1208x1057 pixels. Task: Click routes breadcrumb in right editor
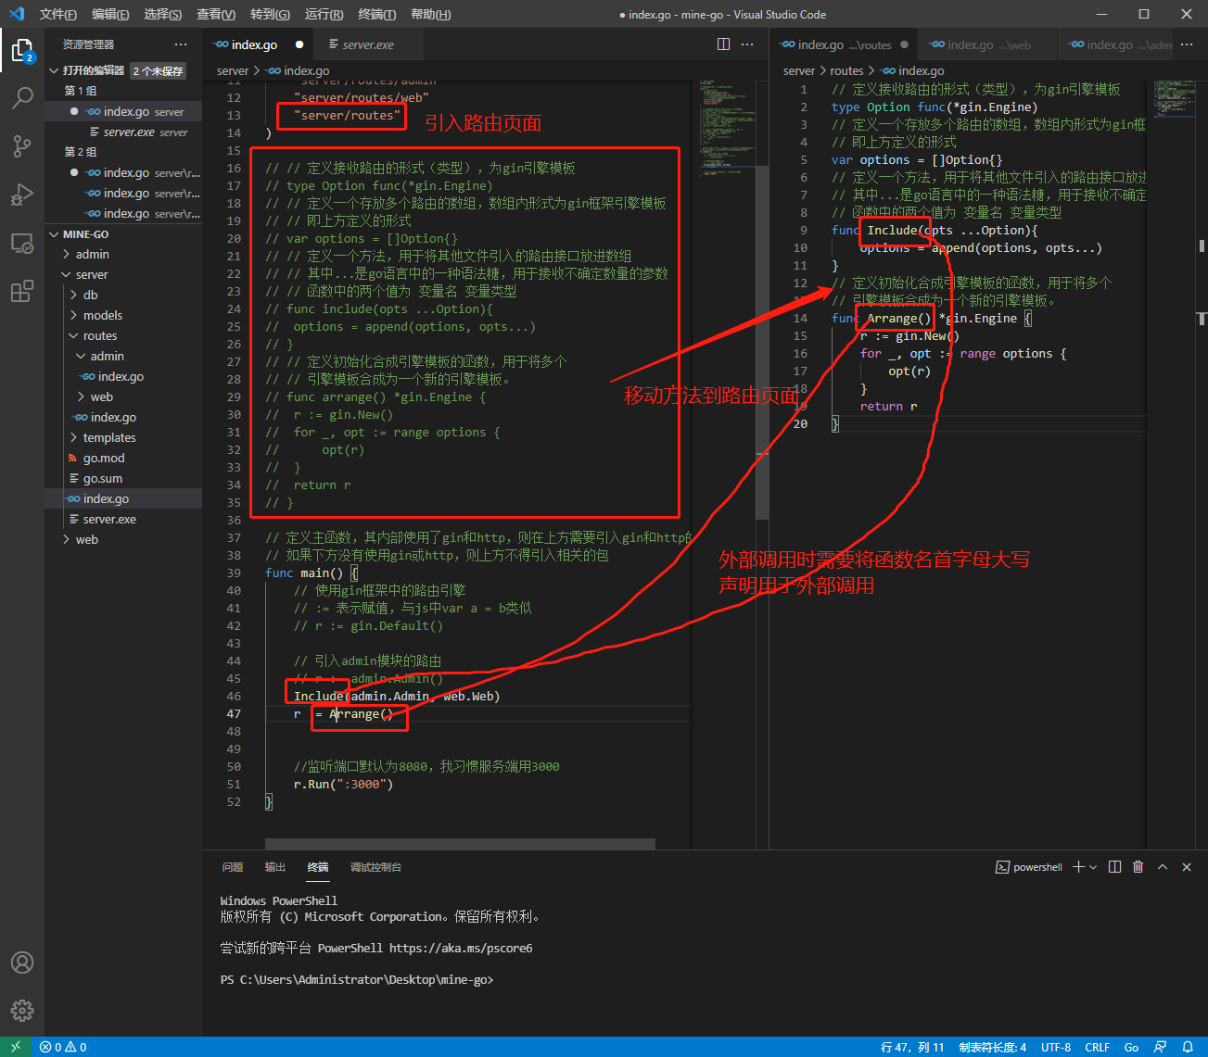[846, 70]
